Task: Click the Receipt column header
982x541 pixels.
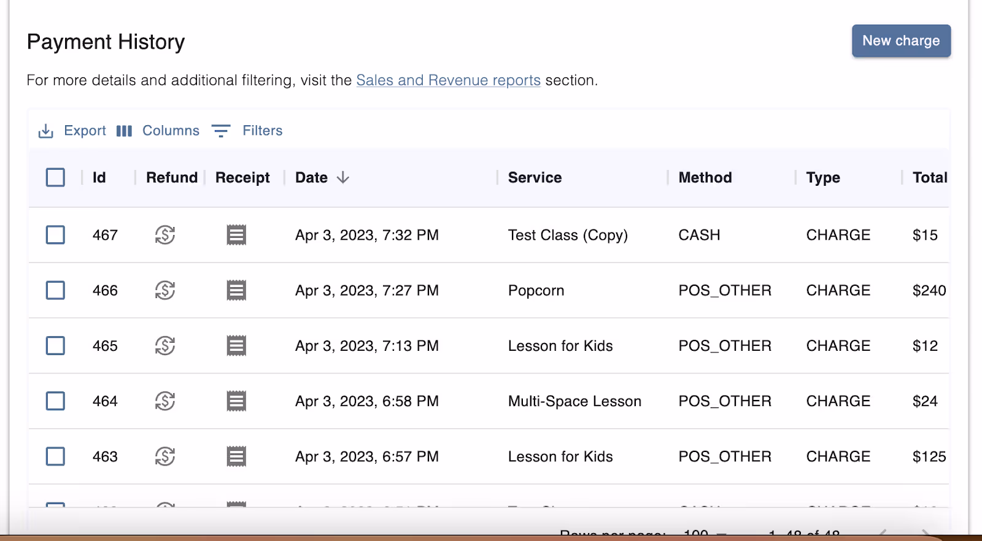Action: [x=242, y=178]
